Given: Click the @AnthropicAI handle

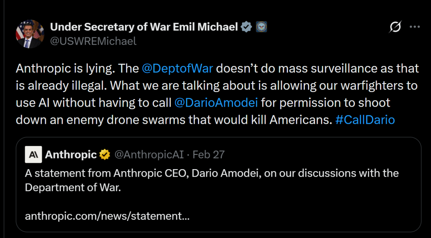Looking at the screenshot, I should [149, 154].
